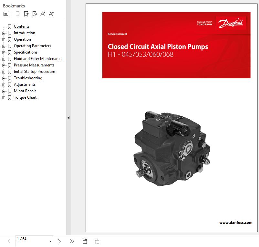The image size is (259, 247).
Task: Increase bookmark text size with A+ icon
Action: [43, 14]
